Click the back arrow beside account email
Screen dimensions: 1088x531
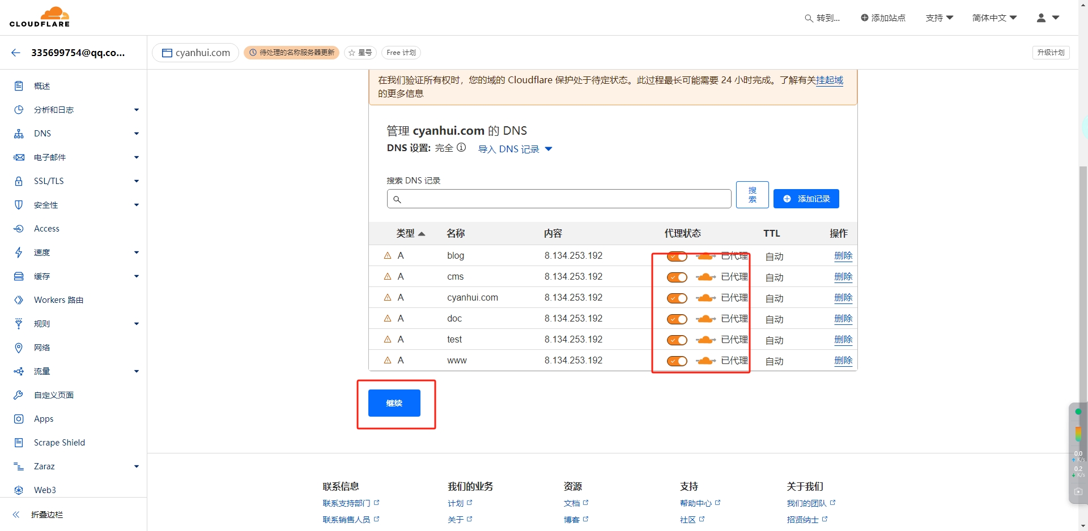tap(16, 53)
